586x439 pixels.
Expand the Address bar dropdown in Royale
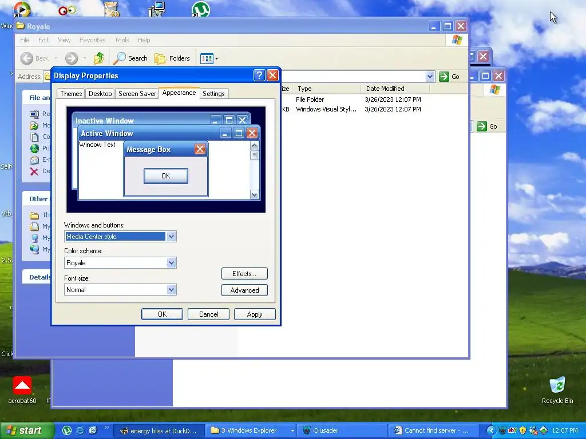pos(430,77)
